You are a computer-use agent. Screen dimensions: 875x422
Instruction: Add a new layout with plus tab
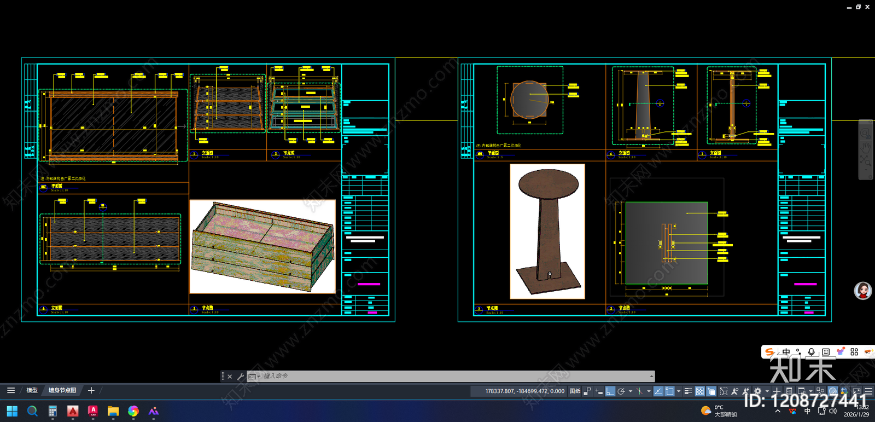(x=91, y=390)
